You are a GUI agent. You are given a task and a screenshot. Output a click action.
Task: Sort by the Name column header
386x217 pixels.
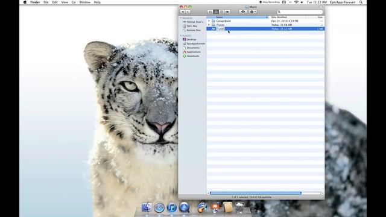[x=237, y=17]
